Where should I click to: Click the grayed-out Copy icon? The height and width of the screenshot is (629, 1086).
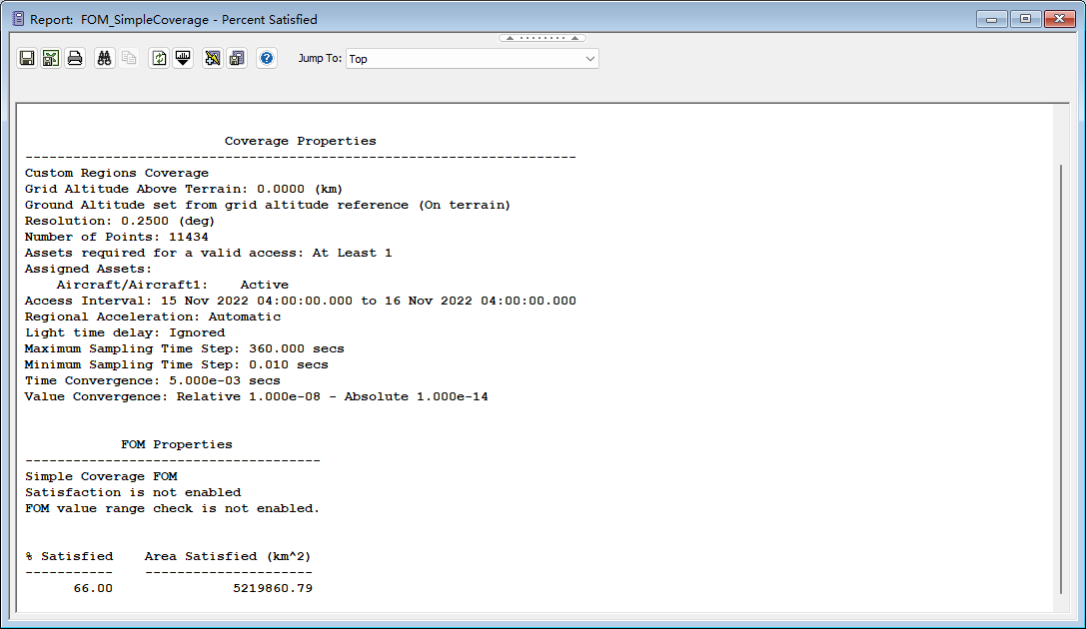(x=128, y=59)
